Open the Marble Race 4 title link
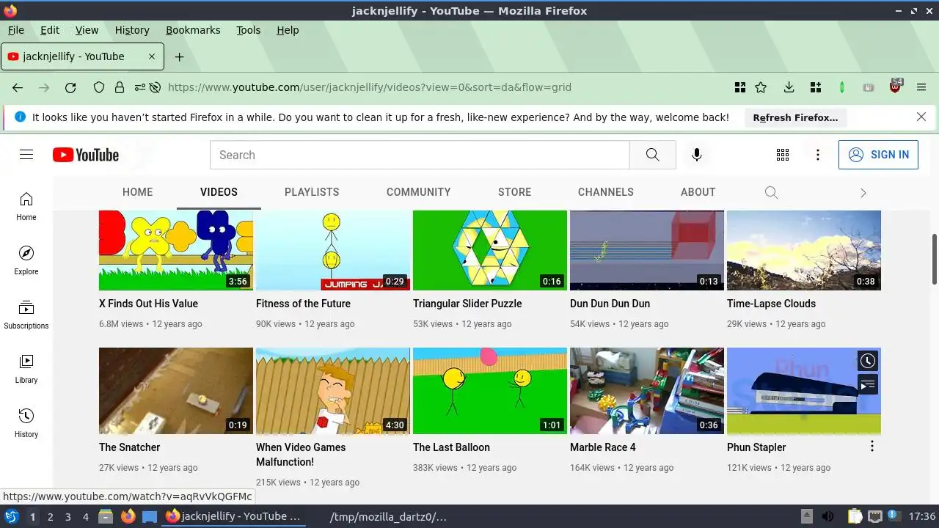The image size is (939, 528). pyautogui.click(x=603, y=447)
